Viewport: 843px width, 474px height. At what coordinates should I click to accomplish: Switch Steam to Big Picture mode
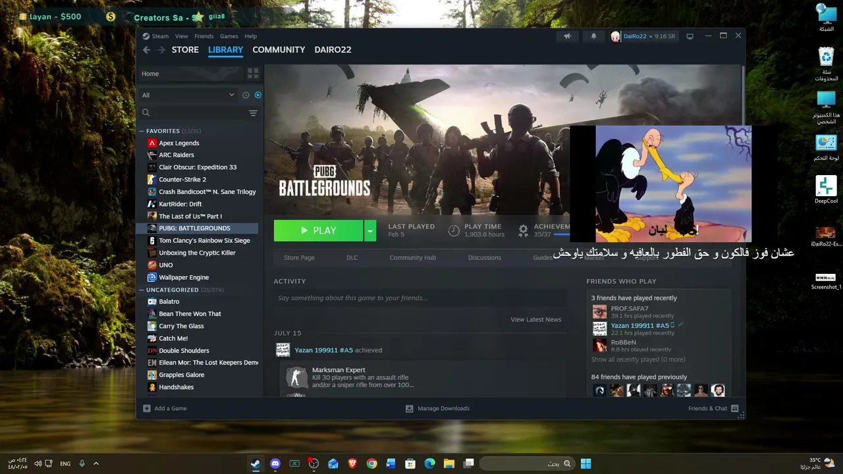[x=690, y=36]
